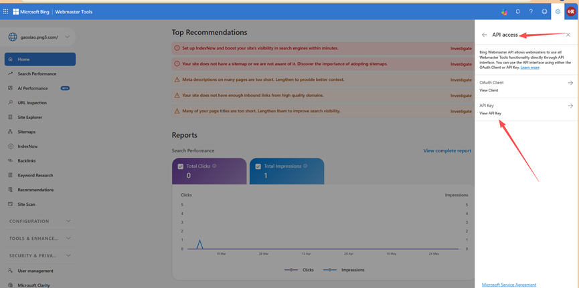Expand the SECURITY & PRIVA... section
The image size is (579, 288).
click(x=40, y=255)
